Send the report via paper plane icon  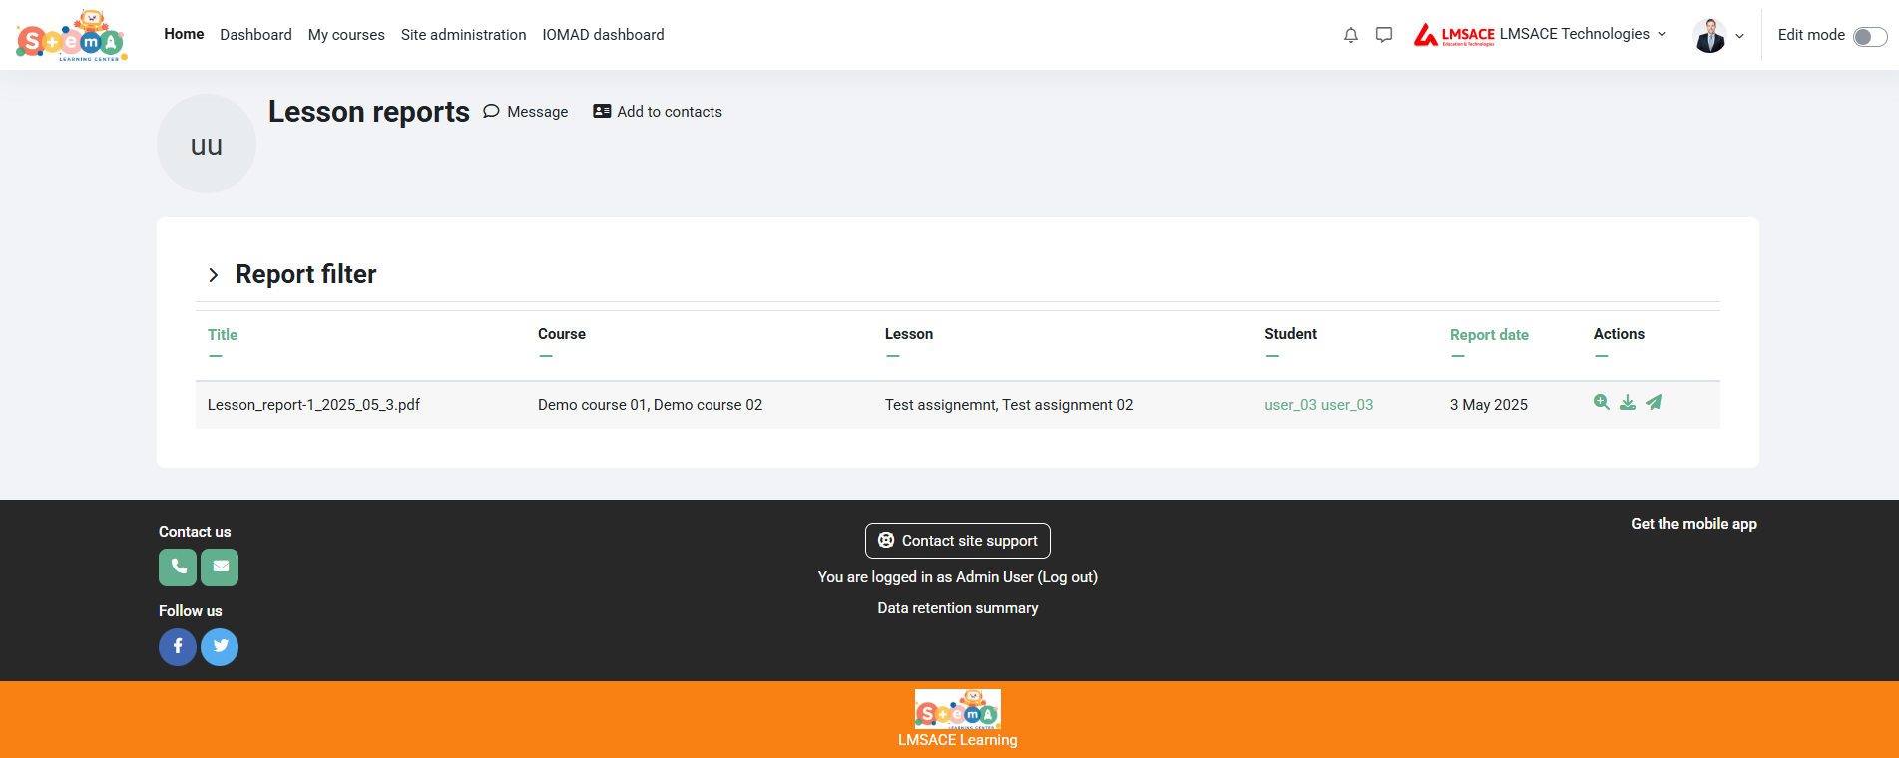(1654, 402)
